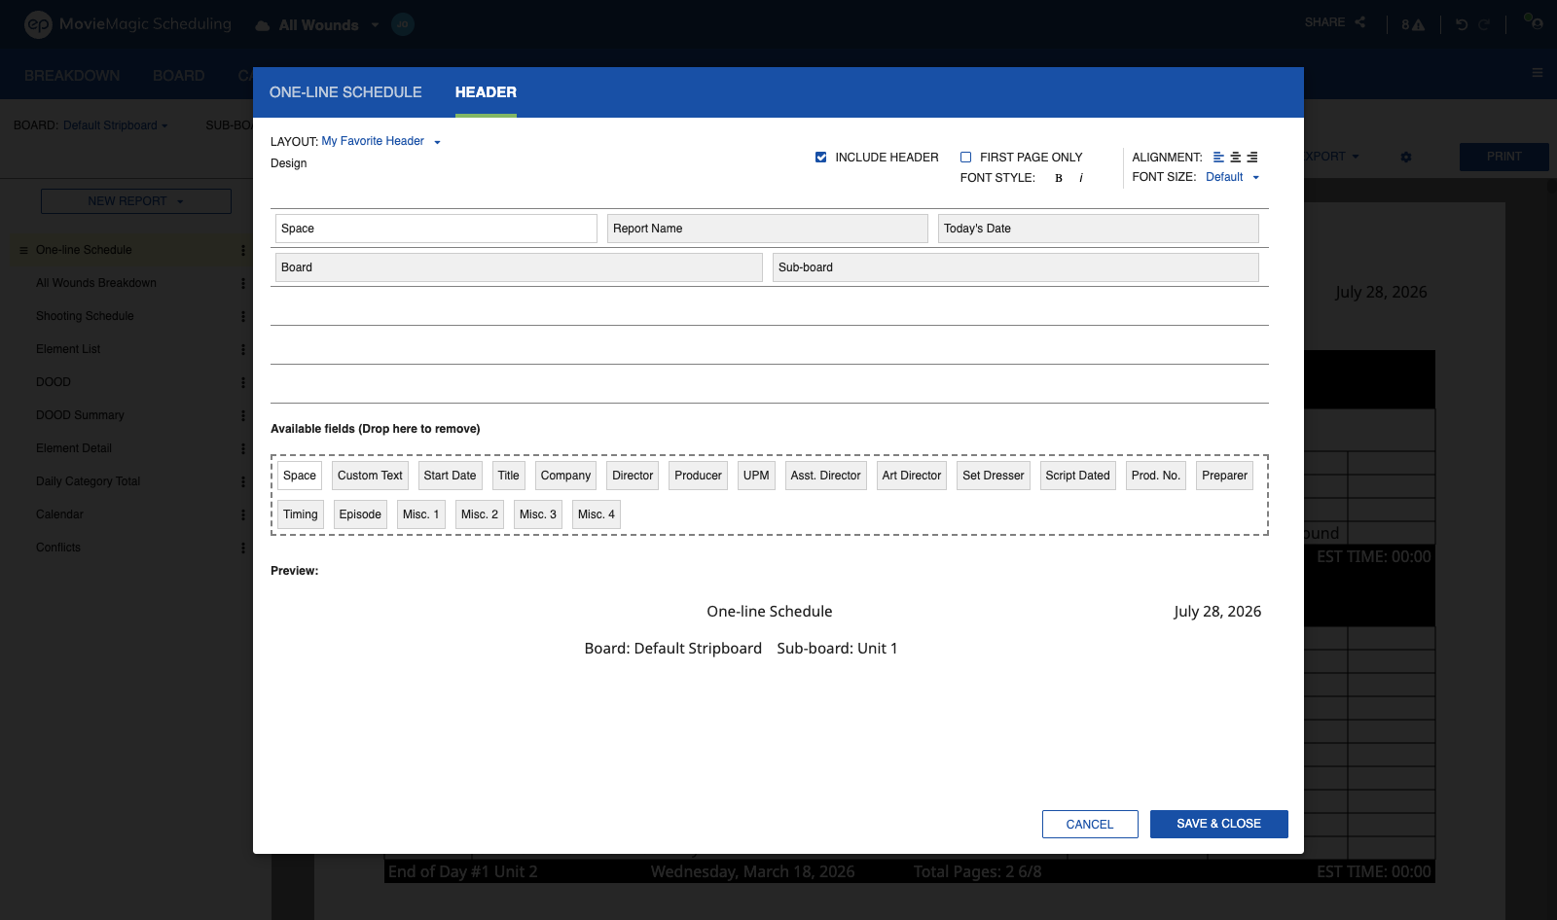Pick the Asst. Director available field
The height and width of the screenshot is (920, 1557).
pyautogui.click(x=826, y=476)
